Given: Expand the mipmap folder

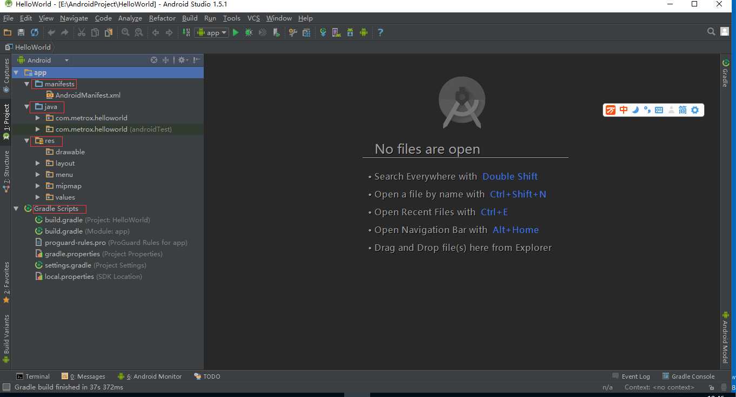Looking at the screenshot, I should click(38, 186).
